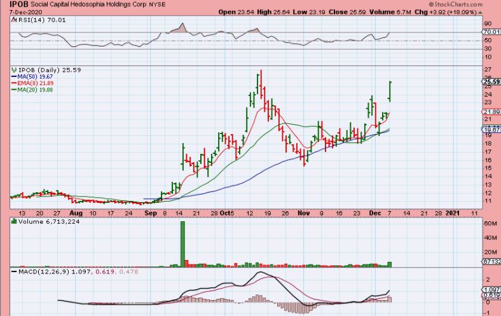Click the Sep label on date axis
The width and height of the screenshot is (501, 316).
point(151,213)
